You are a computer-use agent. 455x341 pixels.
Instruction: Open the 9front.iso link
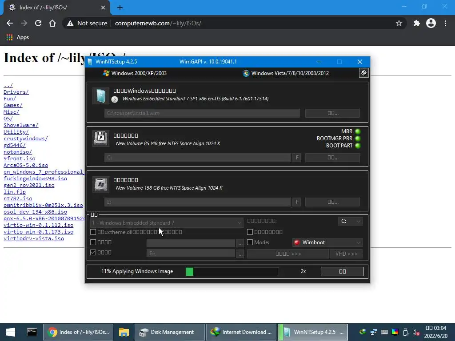pos(19,159)
